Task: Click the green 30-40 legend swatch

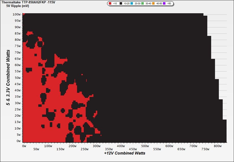Action: tap(143, 3)
